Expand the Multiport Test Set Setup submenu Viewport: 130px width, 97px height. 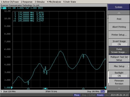coord(119,58)
